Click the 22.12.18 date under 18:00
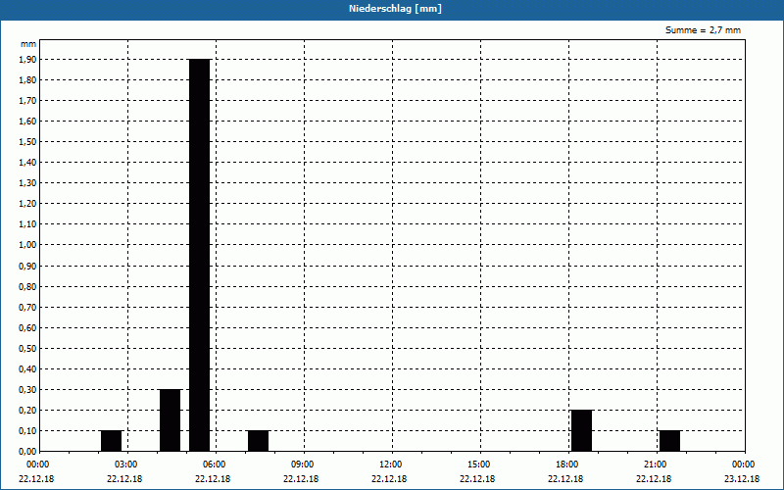Screen dimensions: 784x490 [x=565, y=479]
